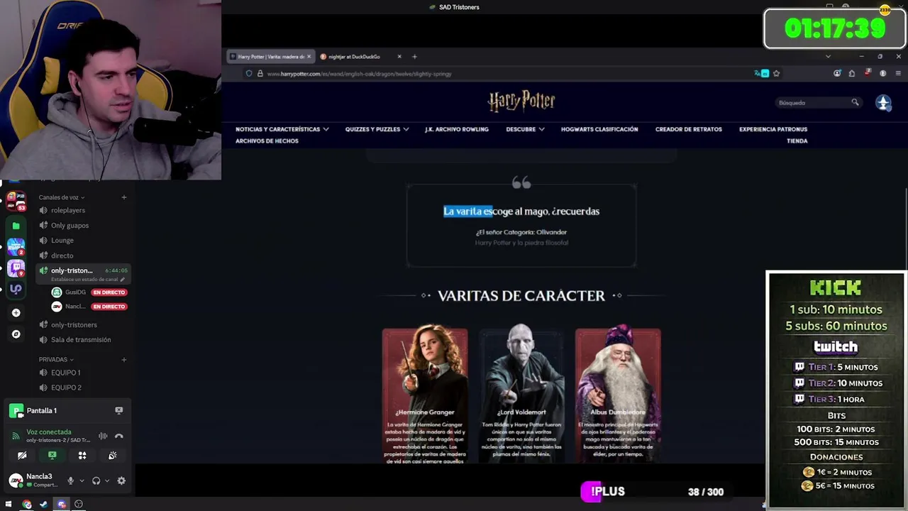Bookmark this page with the star
Image resolution: width=908 pixels, height=511 pixels.
tap(777, 74)
